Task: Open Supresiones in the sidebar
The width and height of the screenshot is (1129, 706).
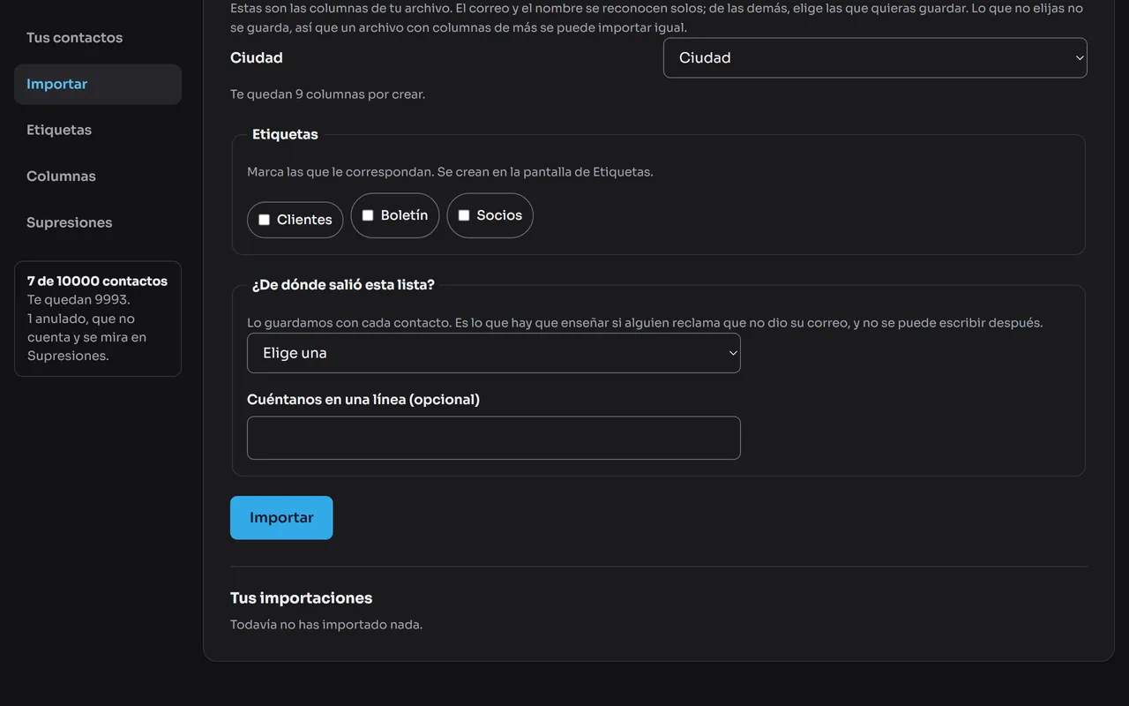Action: (x=69, y=222)
